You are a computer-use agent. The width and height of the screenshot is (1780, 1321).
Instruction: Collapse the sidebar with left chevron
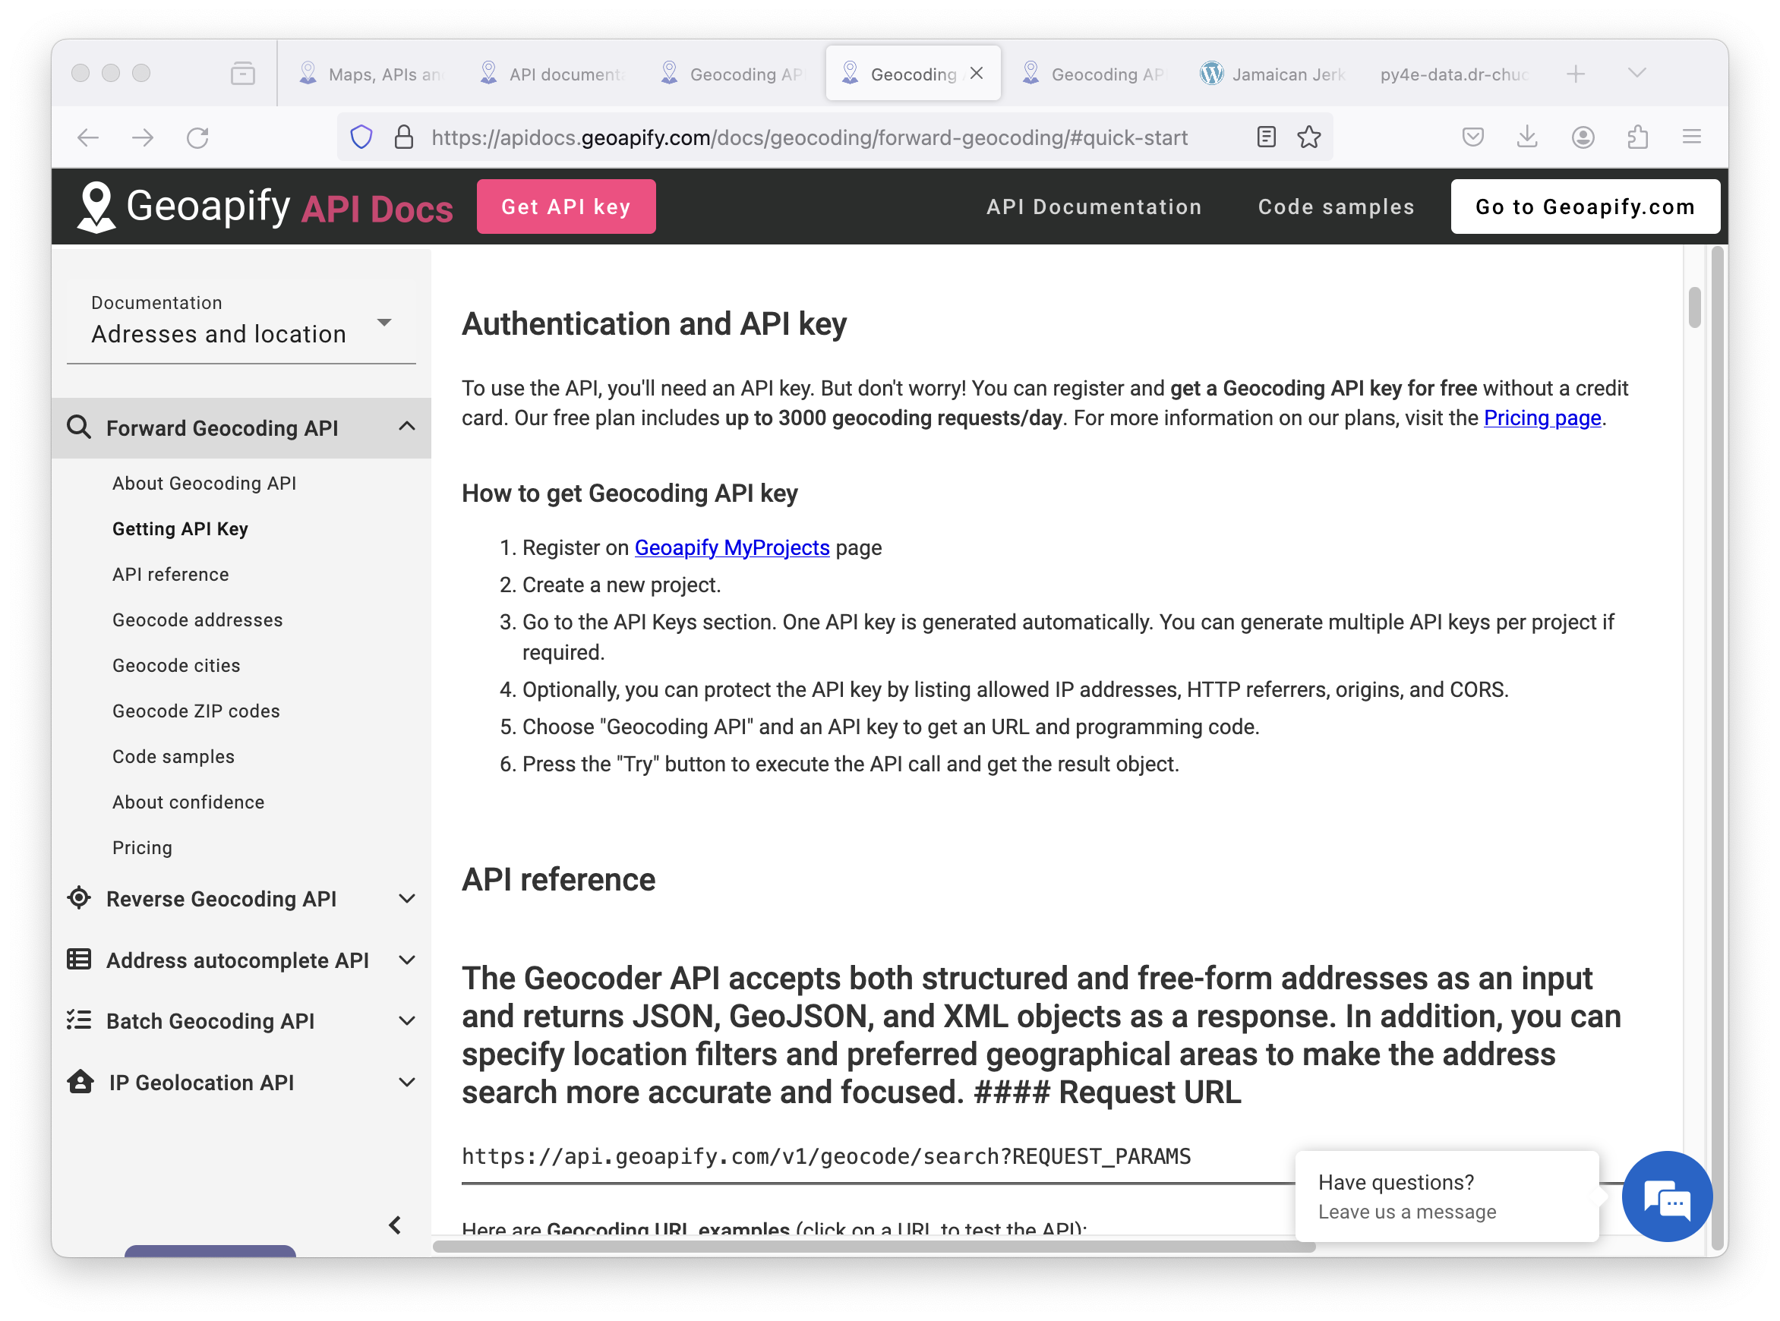[x=394, y=1225]
